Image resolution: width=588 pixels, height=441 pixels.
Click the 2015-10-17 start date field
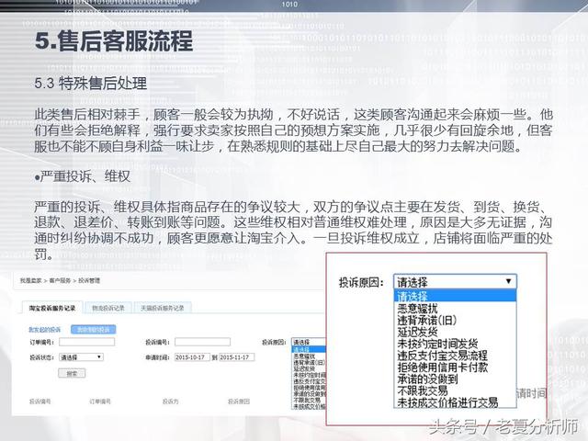190,356
